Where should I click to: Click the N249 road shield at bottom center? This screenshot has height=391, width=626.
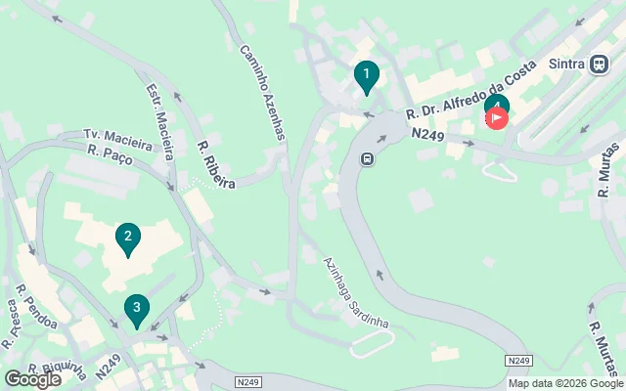point(247,382)
